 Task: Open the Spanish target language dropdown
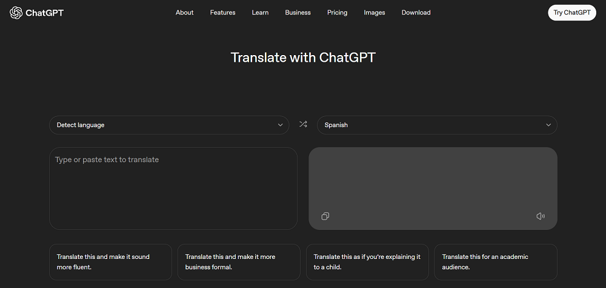click(x=437, y=125)
